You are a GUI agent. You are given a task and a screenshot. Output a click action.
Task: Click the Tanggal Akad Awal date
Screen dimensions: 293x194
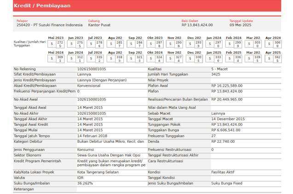[x=90, y=108]
